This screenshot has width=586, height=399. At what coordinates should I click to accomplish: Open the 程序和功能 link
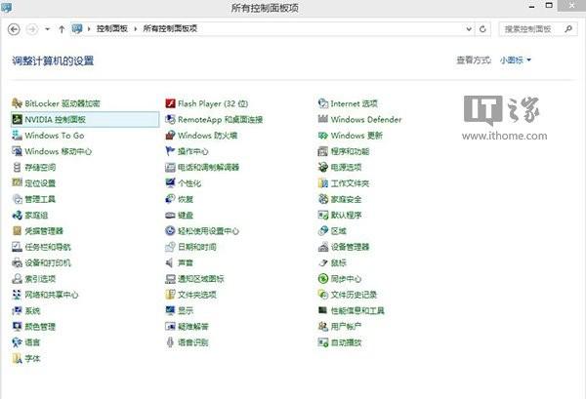click(350, 151)
